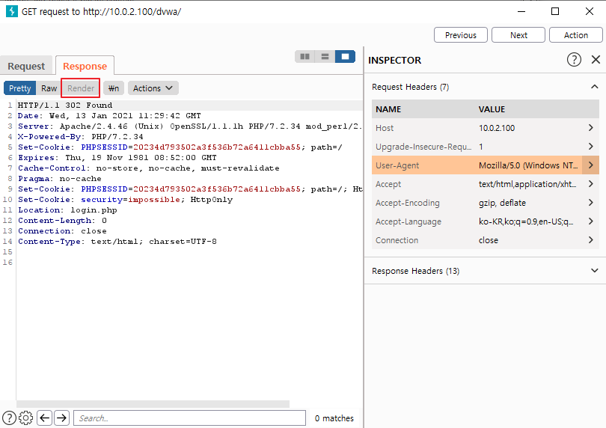606x428 pixels.
Task: Close the Inspector panel
Action: 596,60
